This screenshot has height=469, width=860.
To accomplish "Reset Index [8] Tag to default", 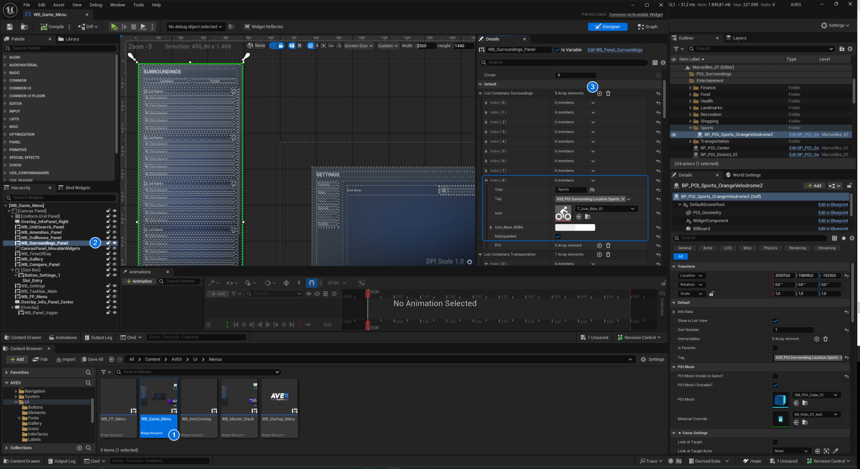I will [x=658, y=199].
